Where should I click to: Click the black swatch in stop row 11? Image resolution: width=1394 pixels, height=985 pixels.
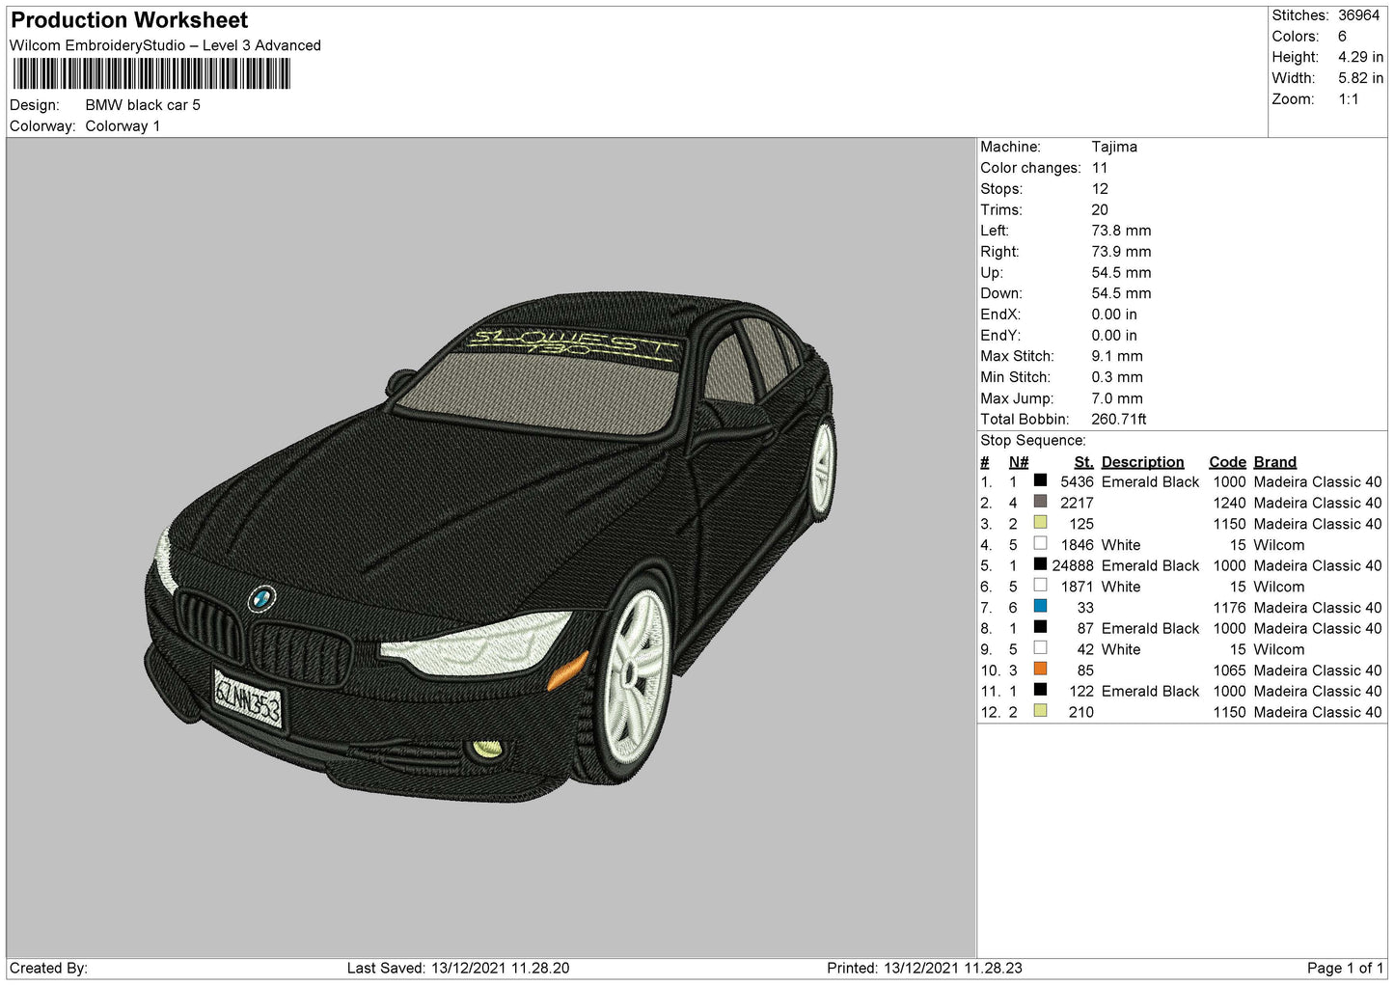click(1040, 690)
